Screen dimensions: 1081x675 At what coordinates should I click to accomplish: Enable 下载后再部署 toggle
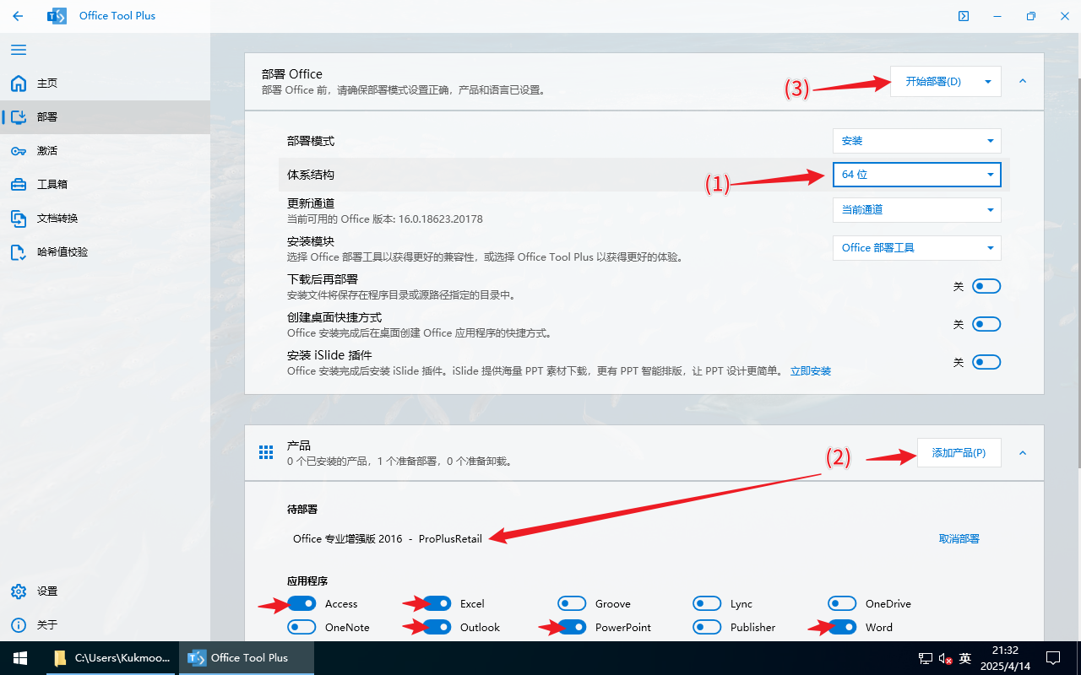(986, 287)
